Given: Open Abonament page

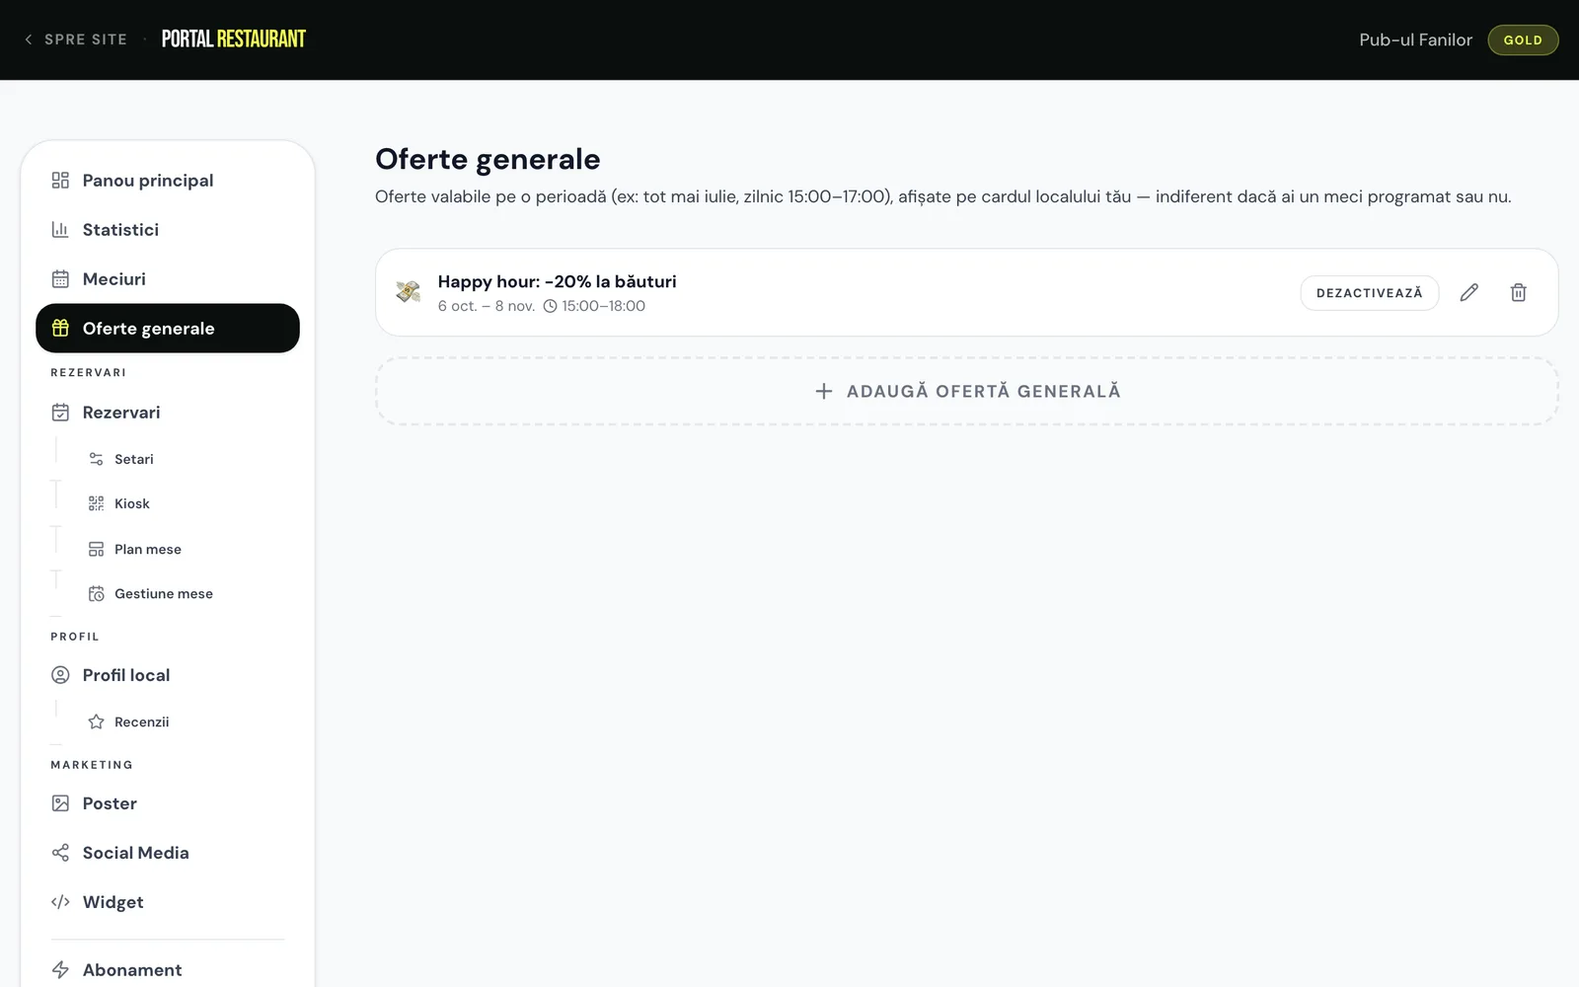Looking at the screenshot, I should click(x=168, y=970).
